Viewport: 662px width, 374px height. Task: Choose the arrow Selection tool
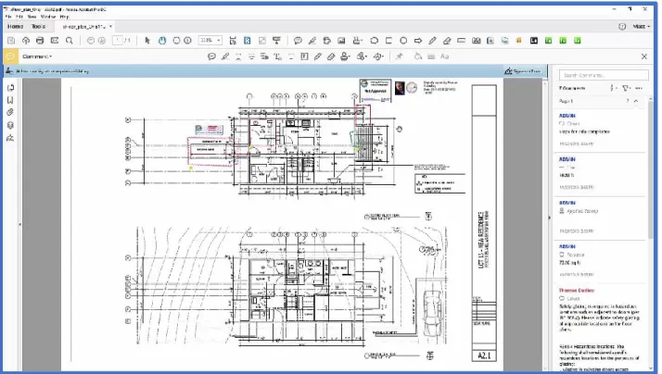(x=147, y=41)
